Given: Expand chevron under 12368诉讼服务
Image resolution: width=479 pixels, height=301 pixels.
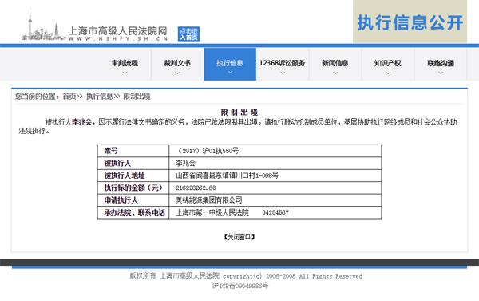Looking at the screenshot, I should 283,73.
